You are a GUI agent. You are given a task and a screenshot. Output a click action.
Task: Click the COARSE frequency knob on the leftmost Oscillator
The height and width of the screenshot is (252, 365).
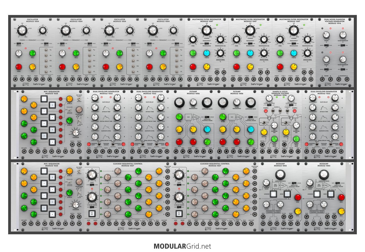point(22,31)
